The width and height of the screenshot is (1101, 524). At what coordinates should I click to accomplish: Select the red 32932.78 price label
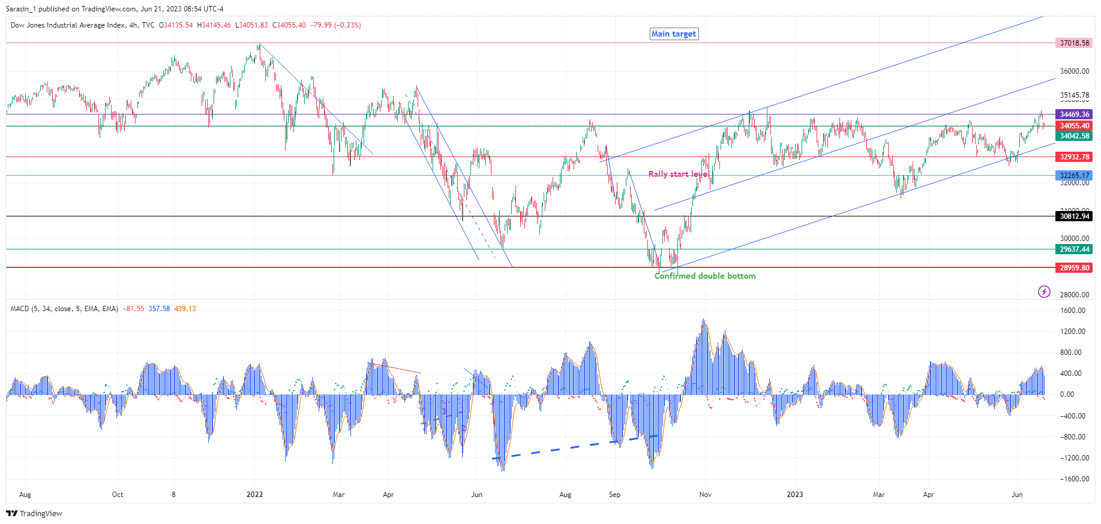[x=1075, y=157]
